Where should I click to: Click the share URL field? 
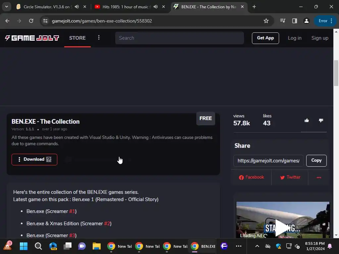pos(268,160)
